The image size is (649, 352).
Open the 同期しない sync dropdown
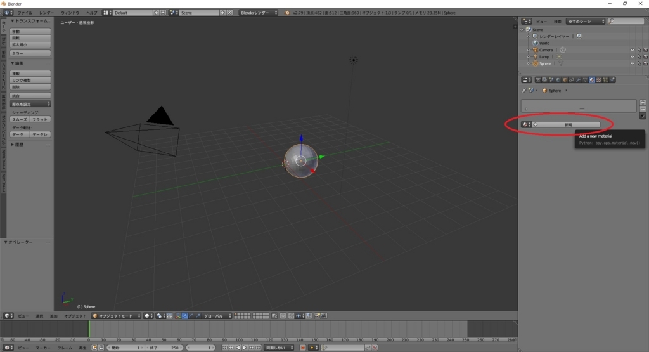click(279, 348)
